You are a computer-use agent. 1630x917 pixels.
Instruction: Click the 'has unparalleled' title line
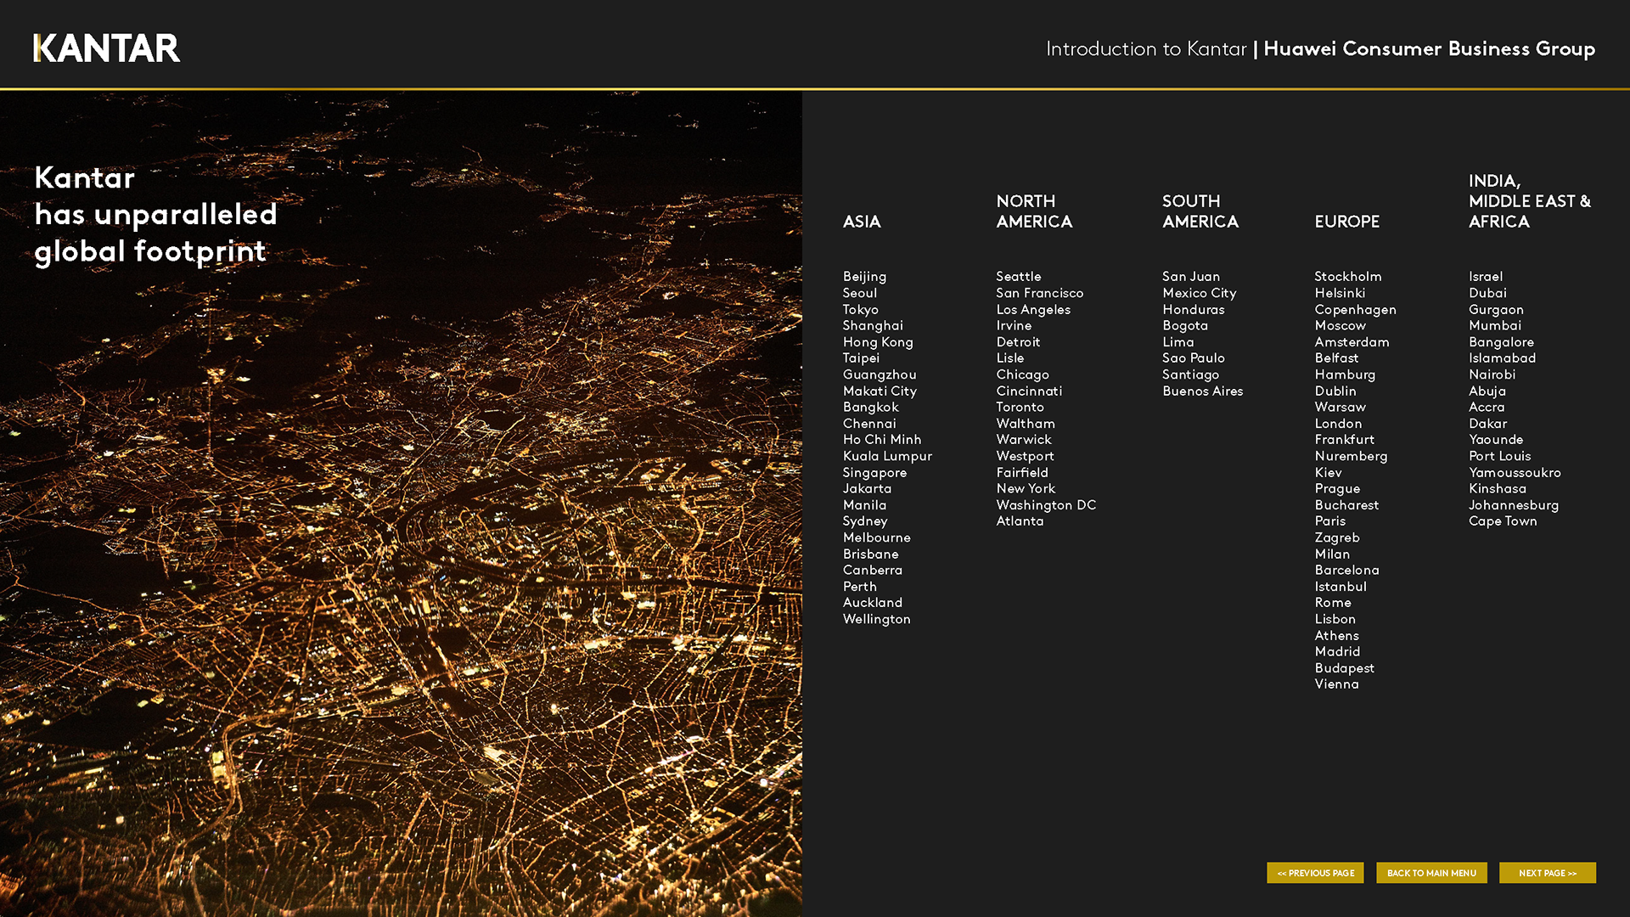pos(155,215)
